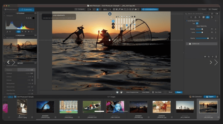Screen dimensions: 223x124
Task: Click the favorites star icon
Action: 212,14
